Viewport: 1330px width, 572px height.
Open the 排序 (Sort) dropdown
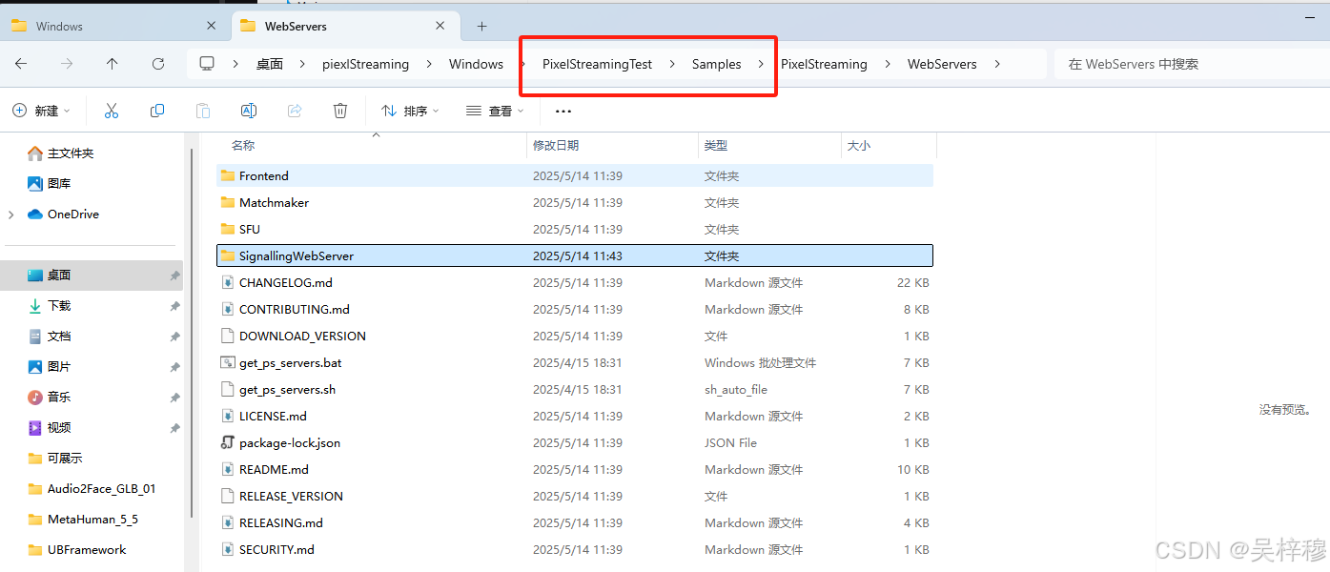[x=410, y=111]
